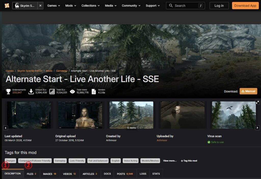The height and width of the screenshot is (179, 261).
Task: Expand the image gallery to fullscreen
Action: tap(257, 102)
